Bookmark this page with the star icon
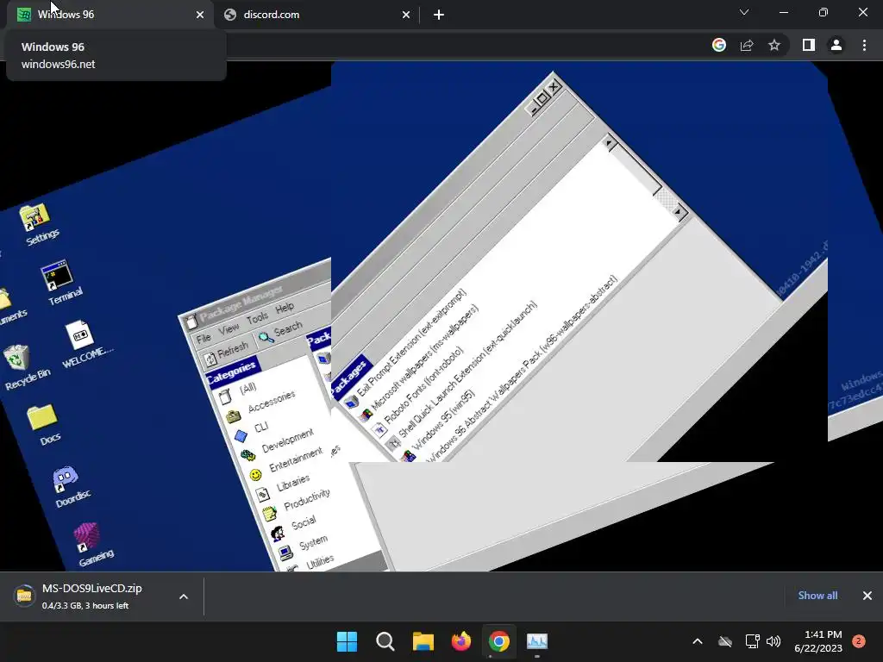The height and width of the screenshot is (662, 883). [774, 45]
